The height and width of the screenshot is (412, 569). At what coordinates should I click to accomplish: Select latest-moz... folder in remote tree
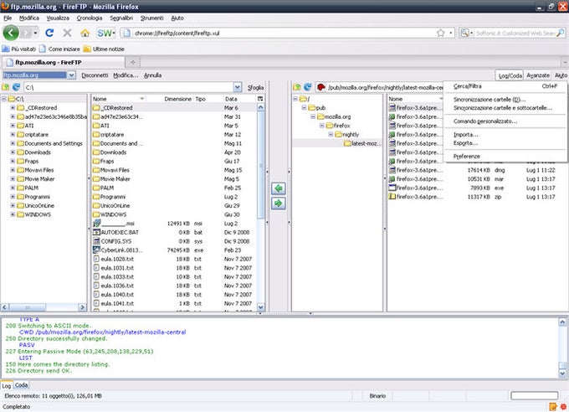[x=362, y=143]
